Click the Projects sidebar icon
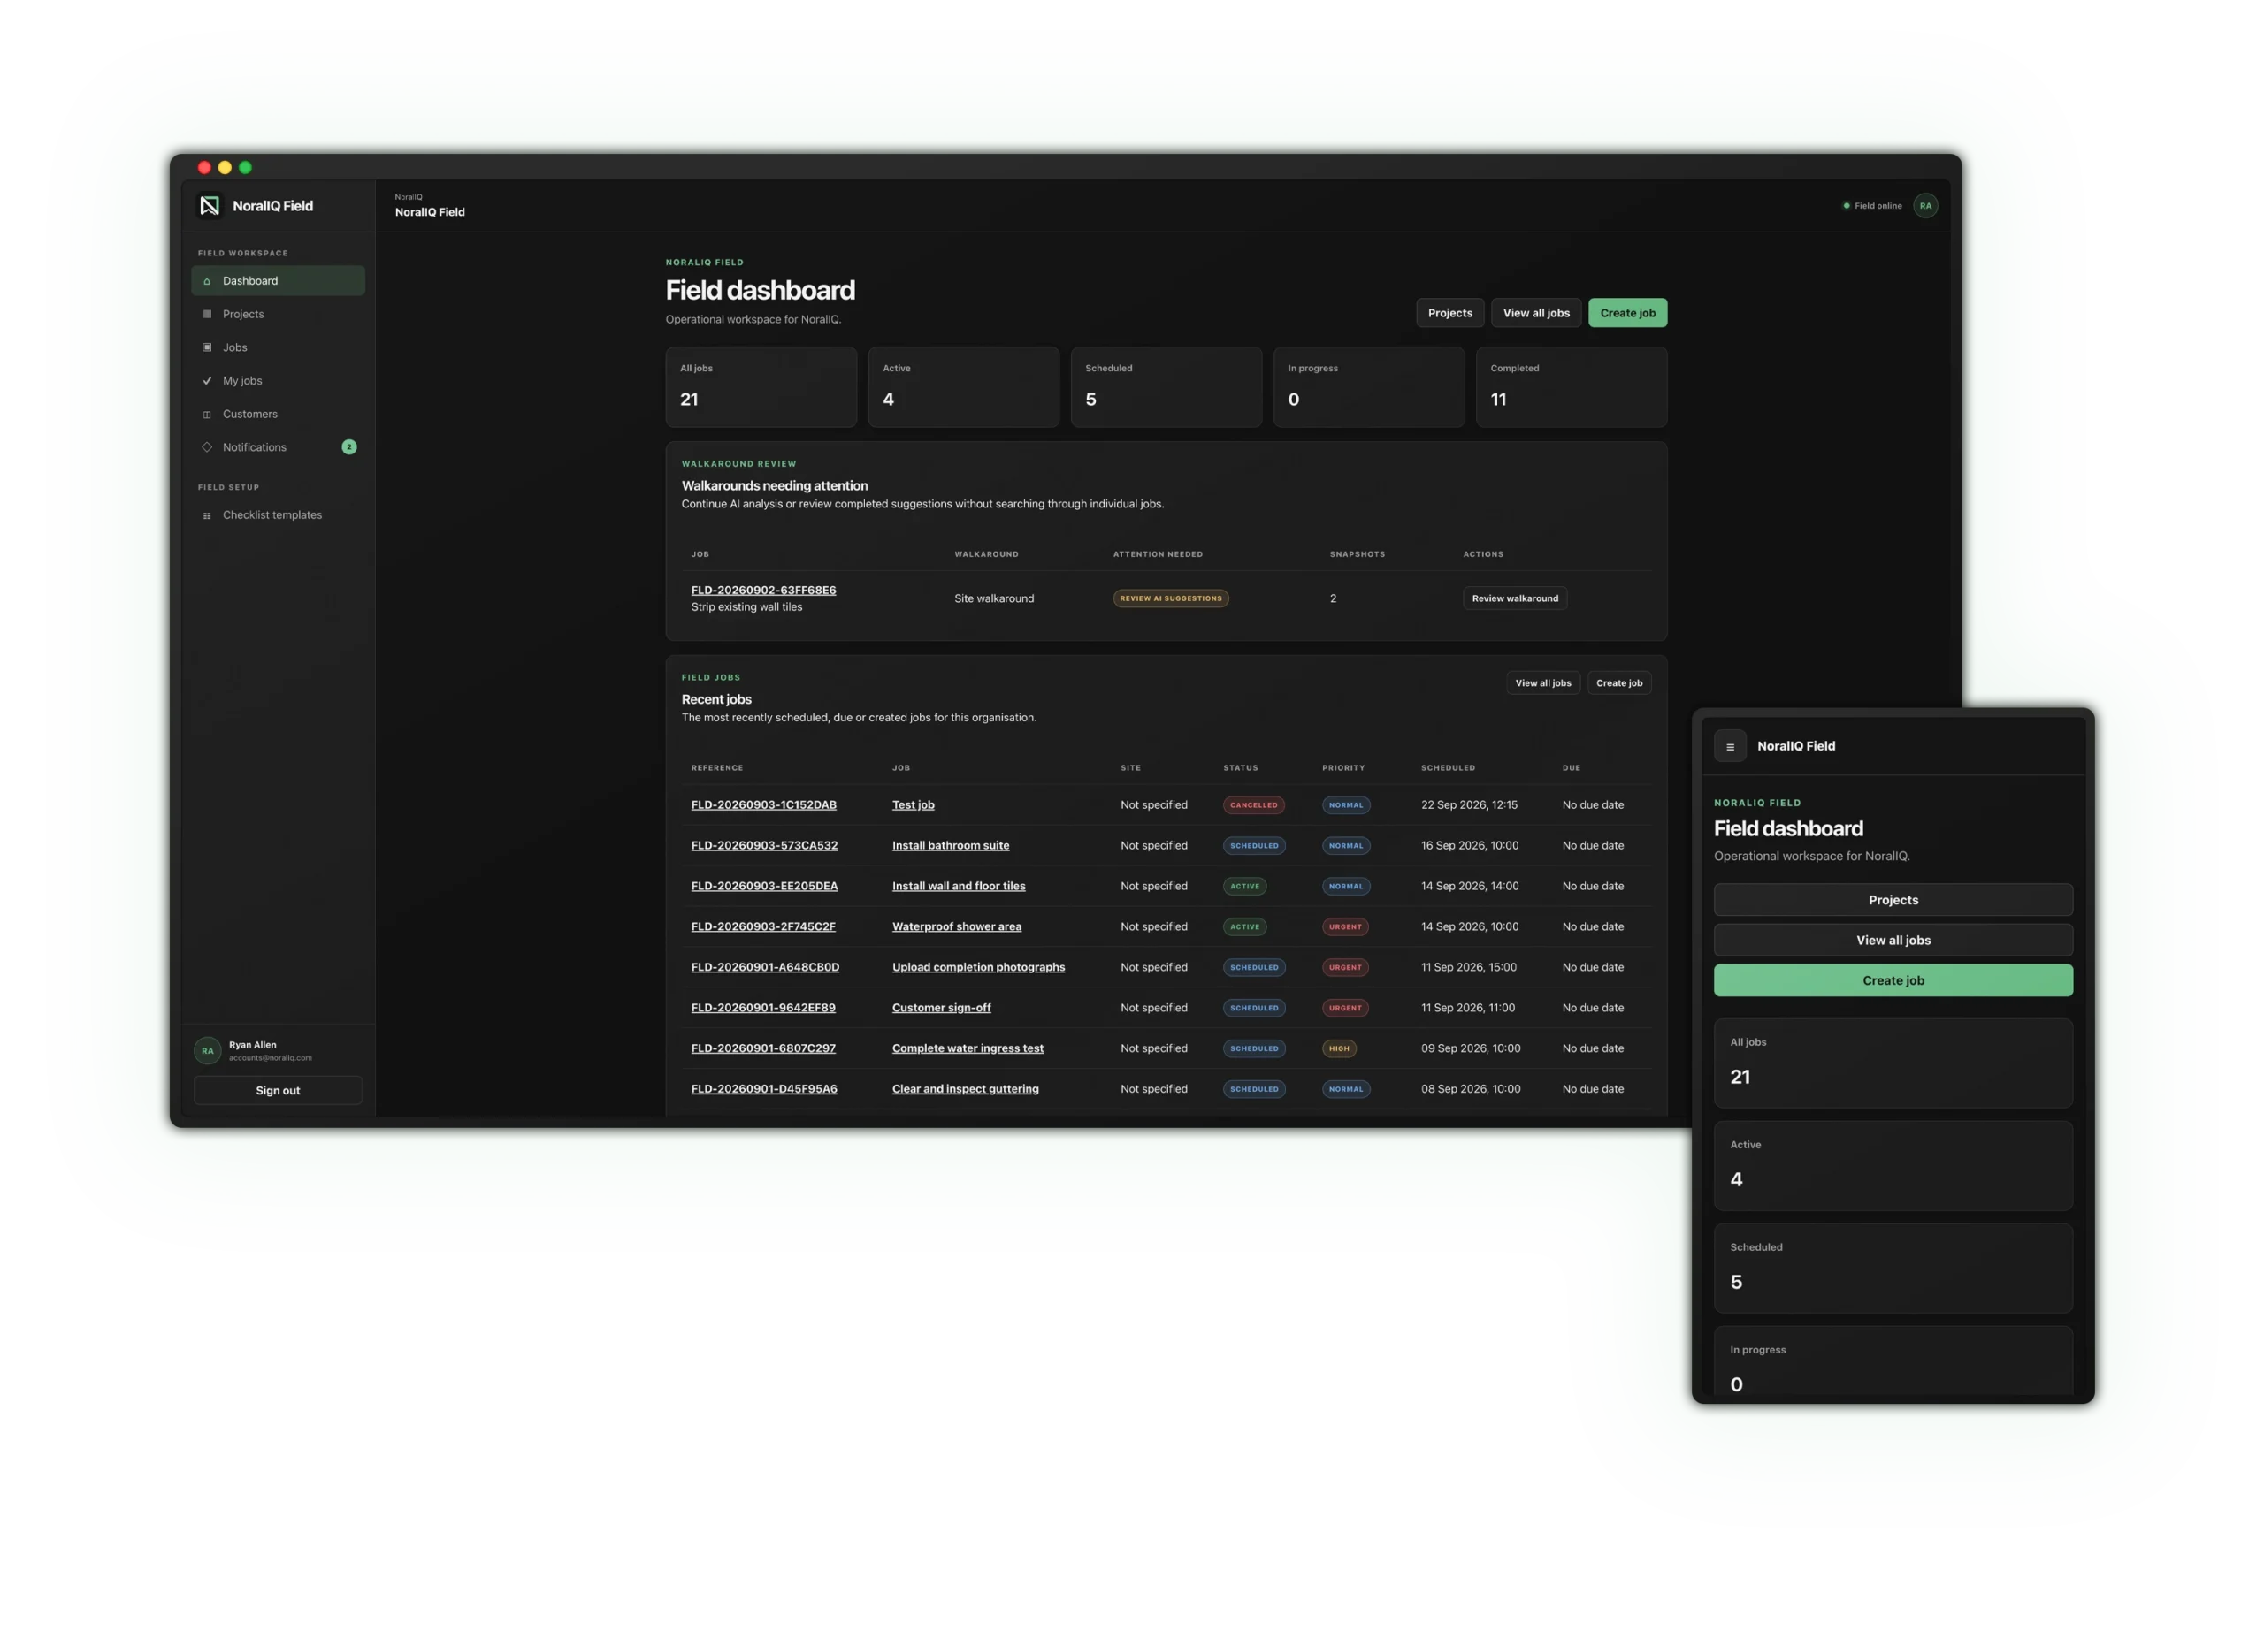This screenshot has width=2264, height=1631. 207,314
